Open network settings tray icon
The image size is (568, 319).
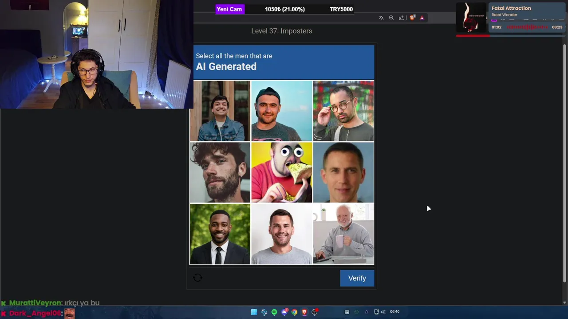coord(376,312)
